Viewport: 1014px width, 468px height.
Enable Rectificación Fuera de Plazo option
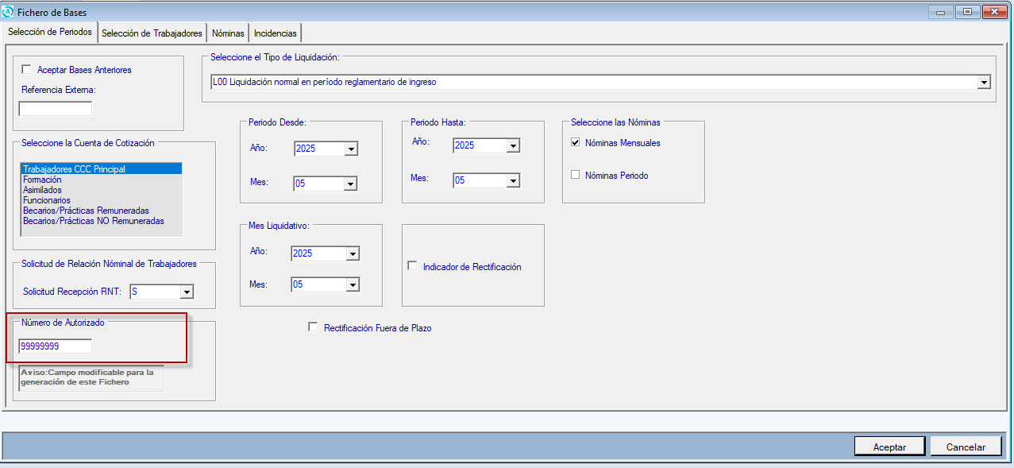tap(313, 327)
